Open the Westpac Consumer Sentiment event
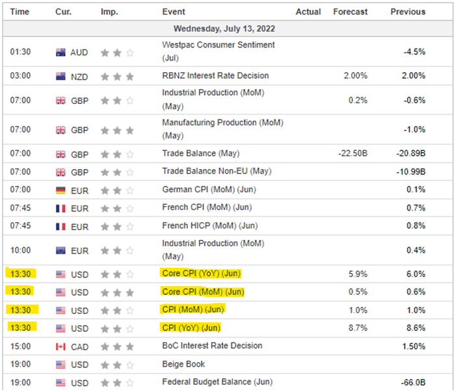 [x=218, y=45]
